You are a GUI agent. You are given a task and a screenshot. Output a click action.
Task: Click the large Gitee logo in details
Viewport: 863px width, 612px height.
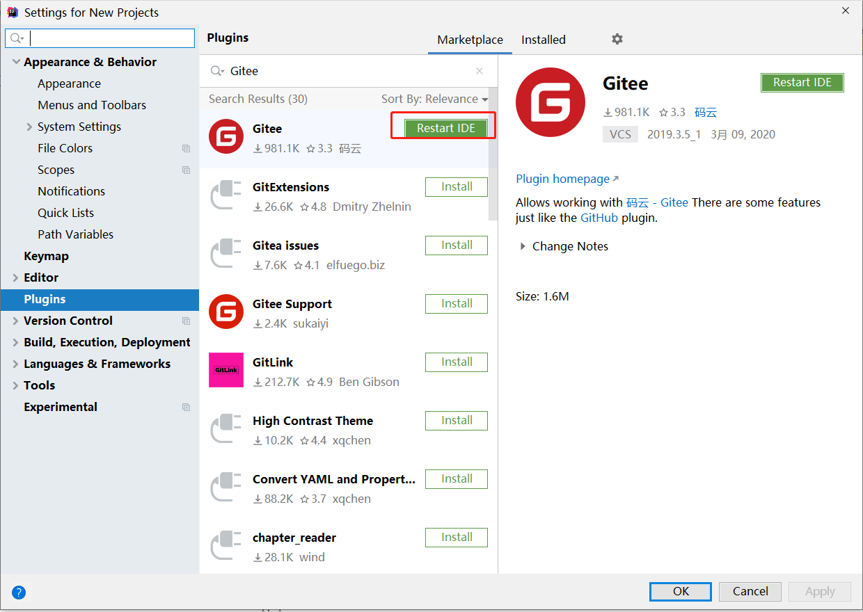[x=551, y=102]
